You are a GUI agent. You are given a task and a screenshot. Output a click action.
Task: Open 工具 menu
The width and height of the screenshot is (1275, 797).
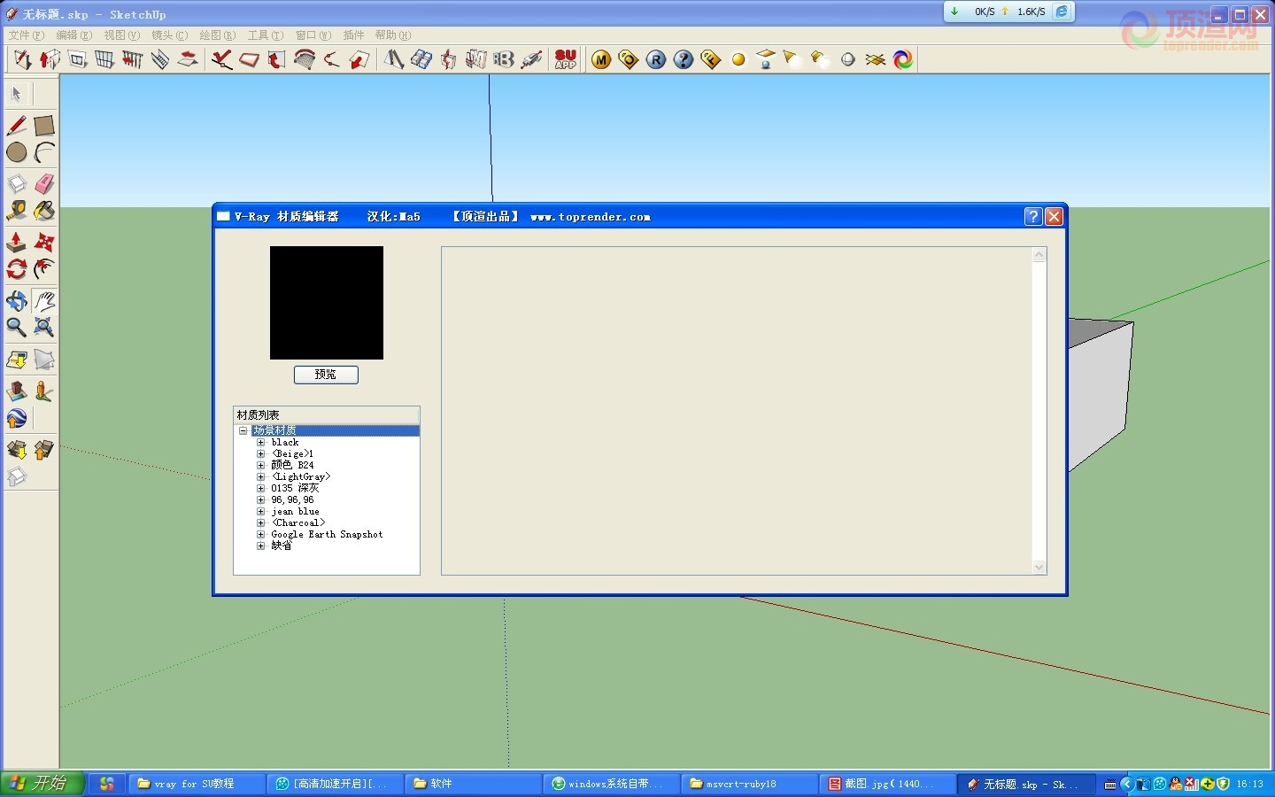[265, 35]
